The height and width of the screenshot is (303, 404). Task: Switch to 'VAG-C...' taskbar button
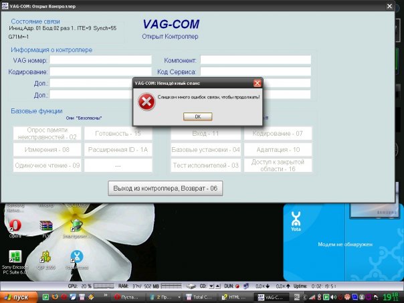pyautogui.click(x=272, y=297)
